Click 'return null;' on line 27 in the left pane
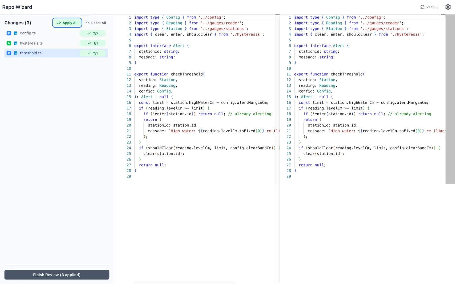This screenshot has width=455, height=284. (x=152, y=165)
